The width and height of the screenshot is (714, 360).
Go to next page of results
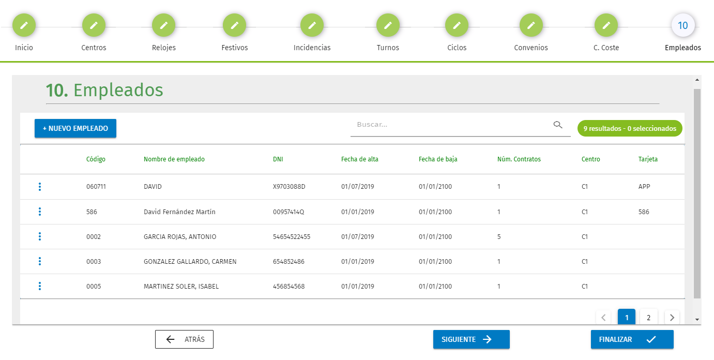[672, 317]
